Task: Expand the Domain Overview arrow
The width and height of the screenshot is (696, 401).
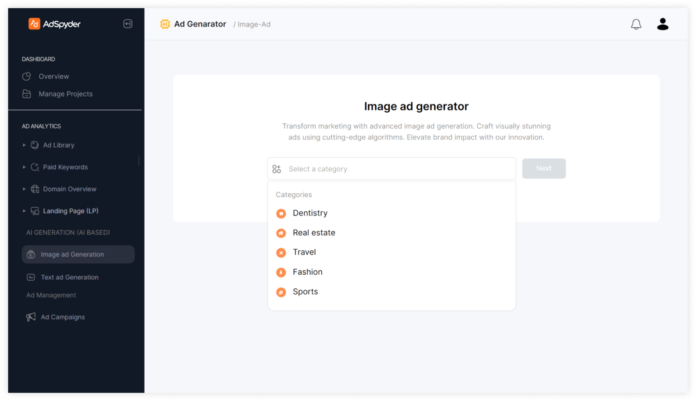Action: tap(24, 189)
